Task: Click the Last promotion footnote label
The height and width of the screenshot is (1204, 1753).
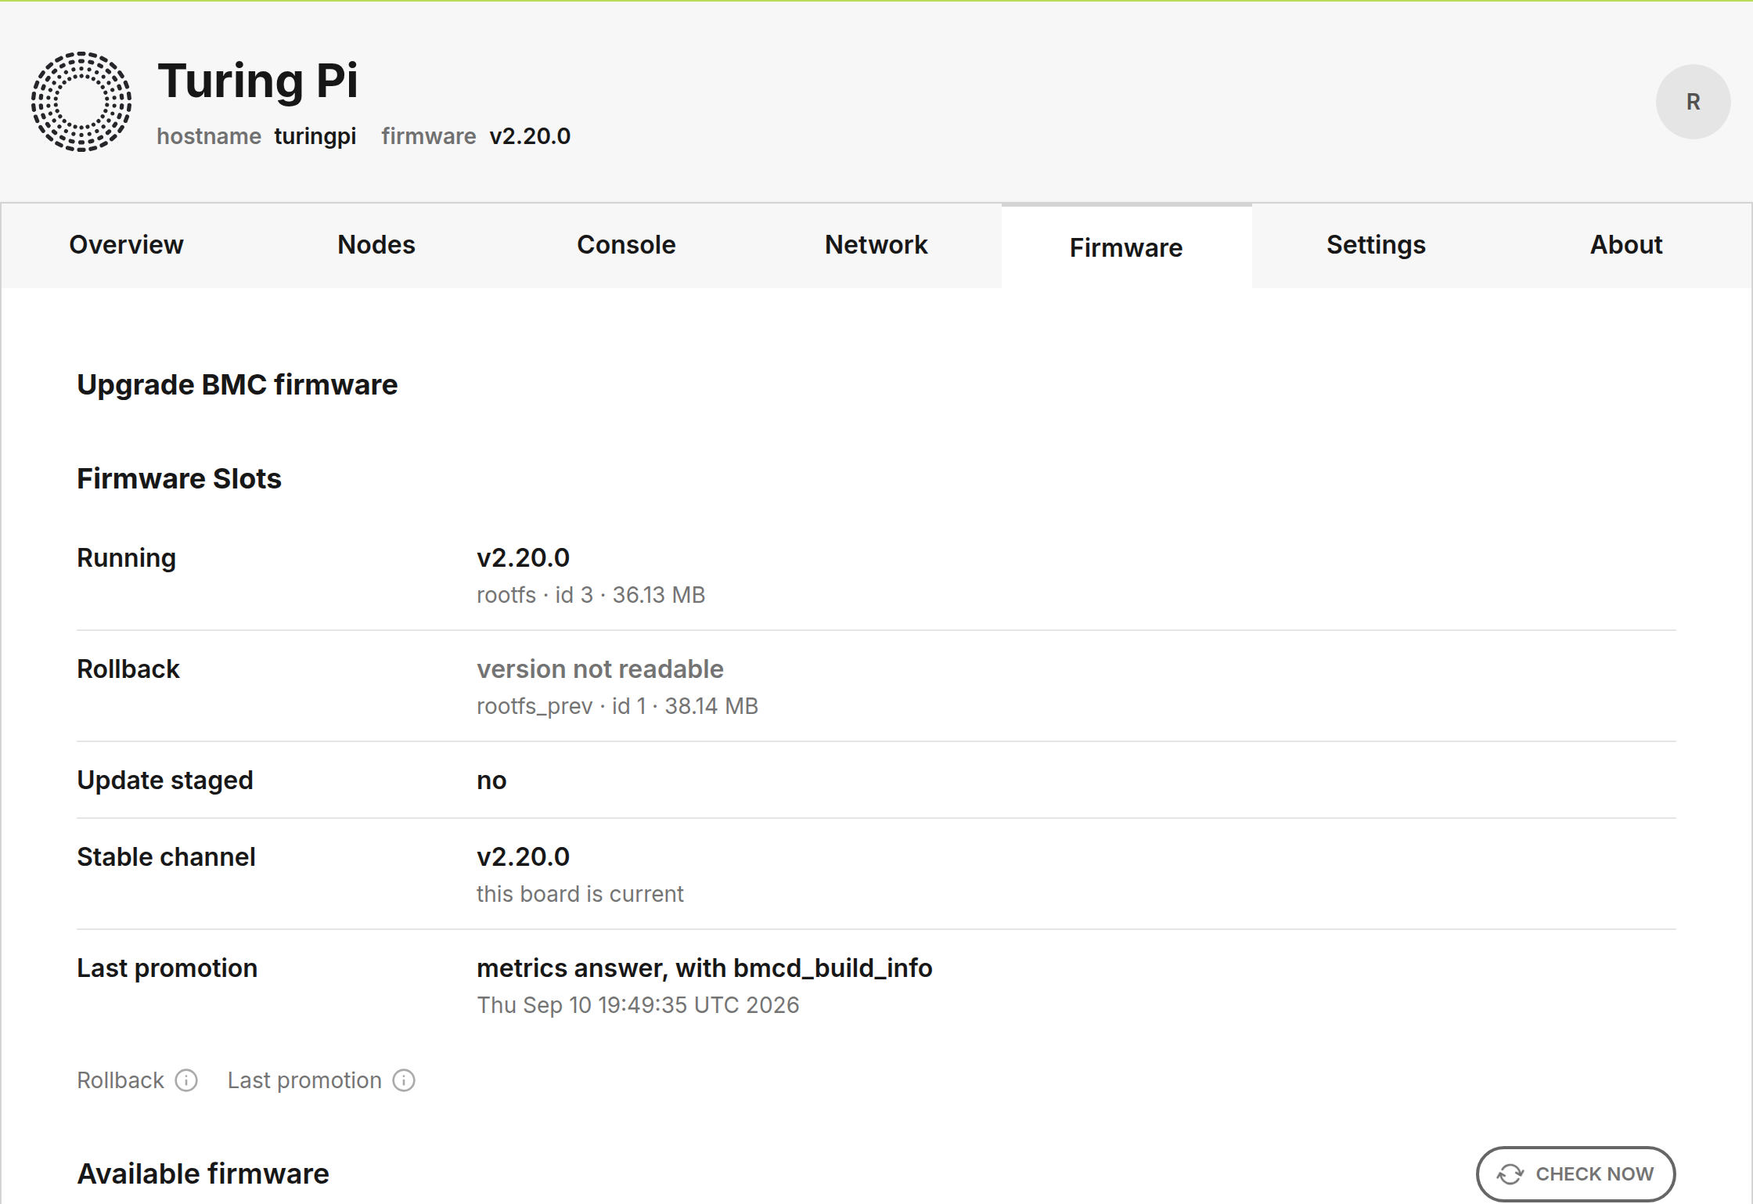Action: pos(304,1080)
